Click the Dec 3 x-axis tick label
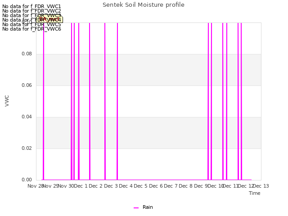The image size is (288, 216). 111,186
